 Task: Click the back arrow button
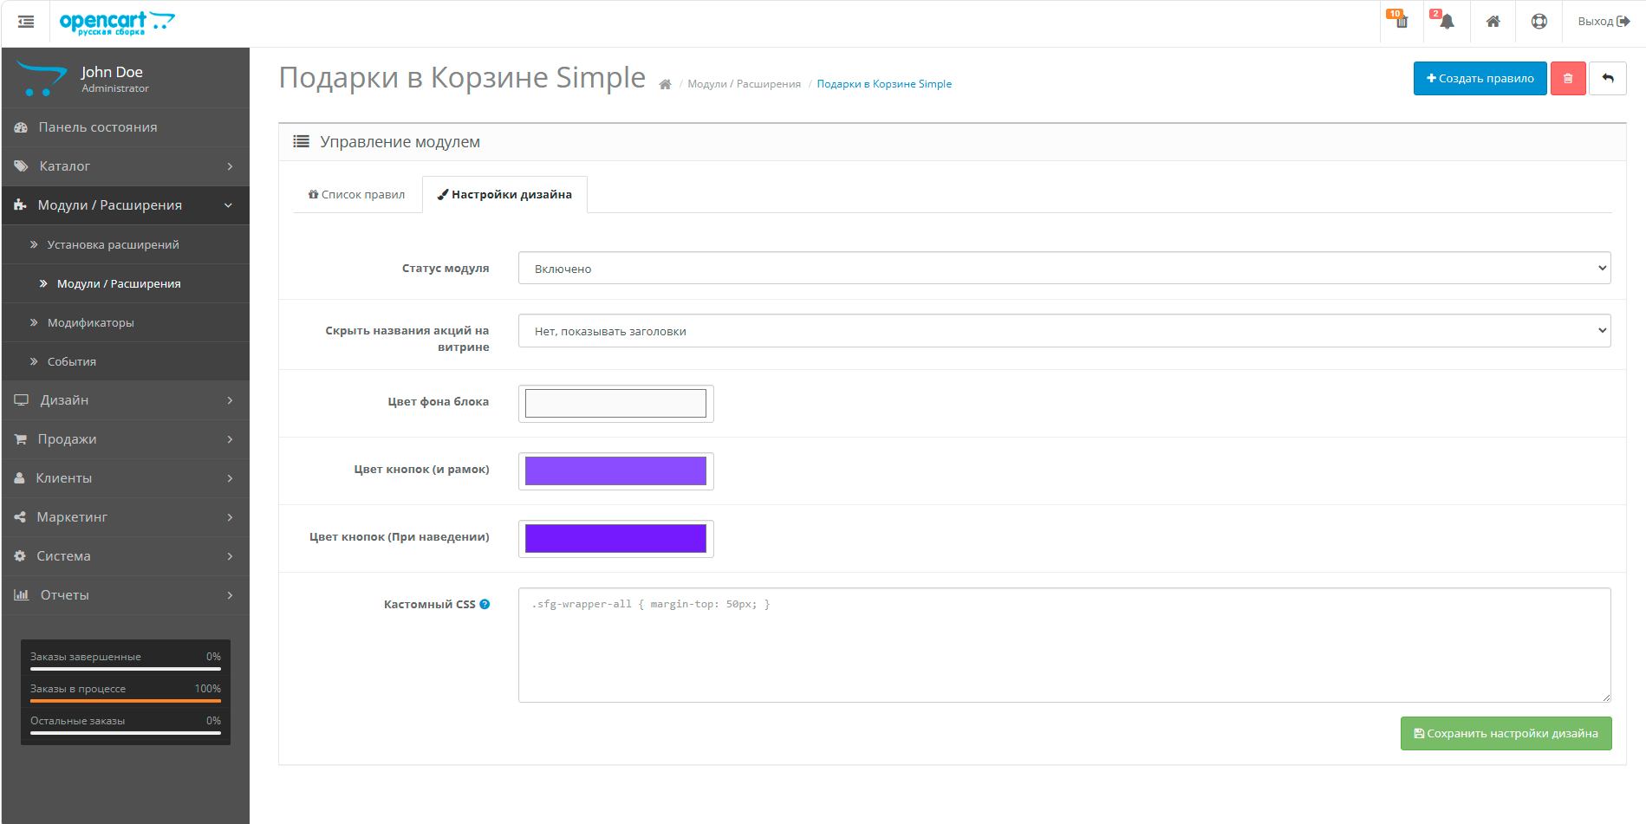click(1607, 79)
